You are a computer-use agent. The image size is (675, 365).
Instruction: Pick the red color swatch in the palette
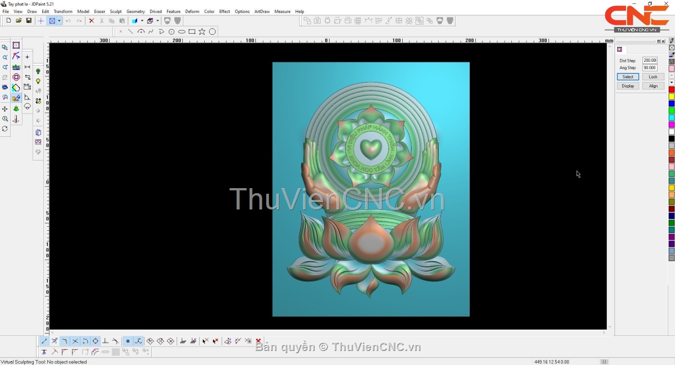coord(672,90)
